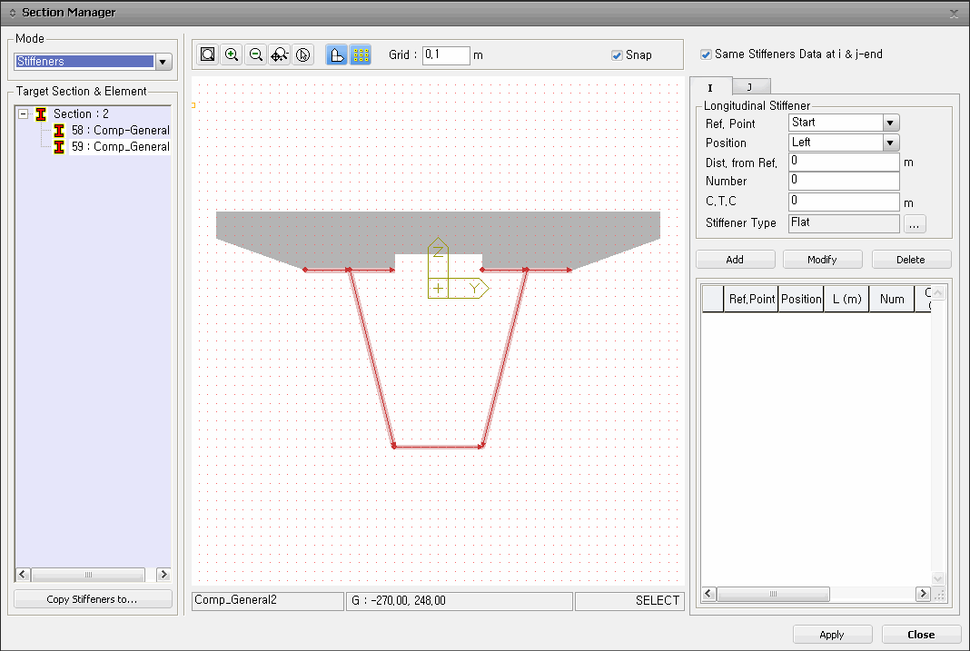Click tree panel scroll left arrow
The height and width of the screenshot is (651, 970).
23,575
